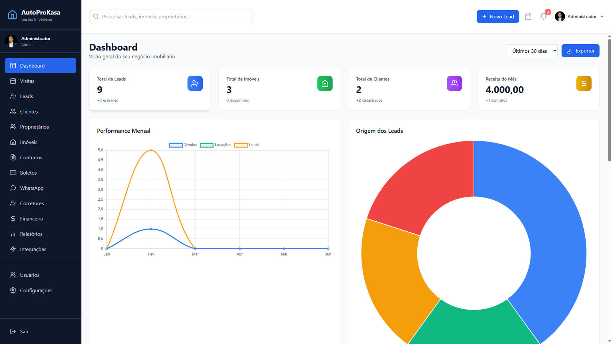The height and width of the screenshot is (344, 612).
Task: Open the calendar icon in header
Action: (x=528, y=16)
